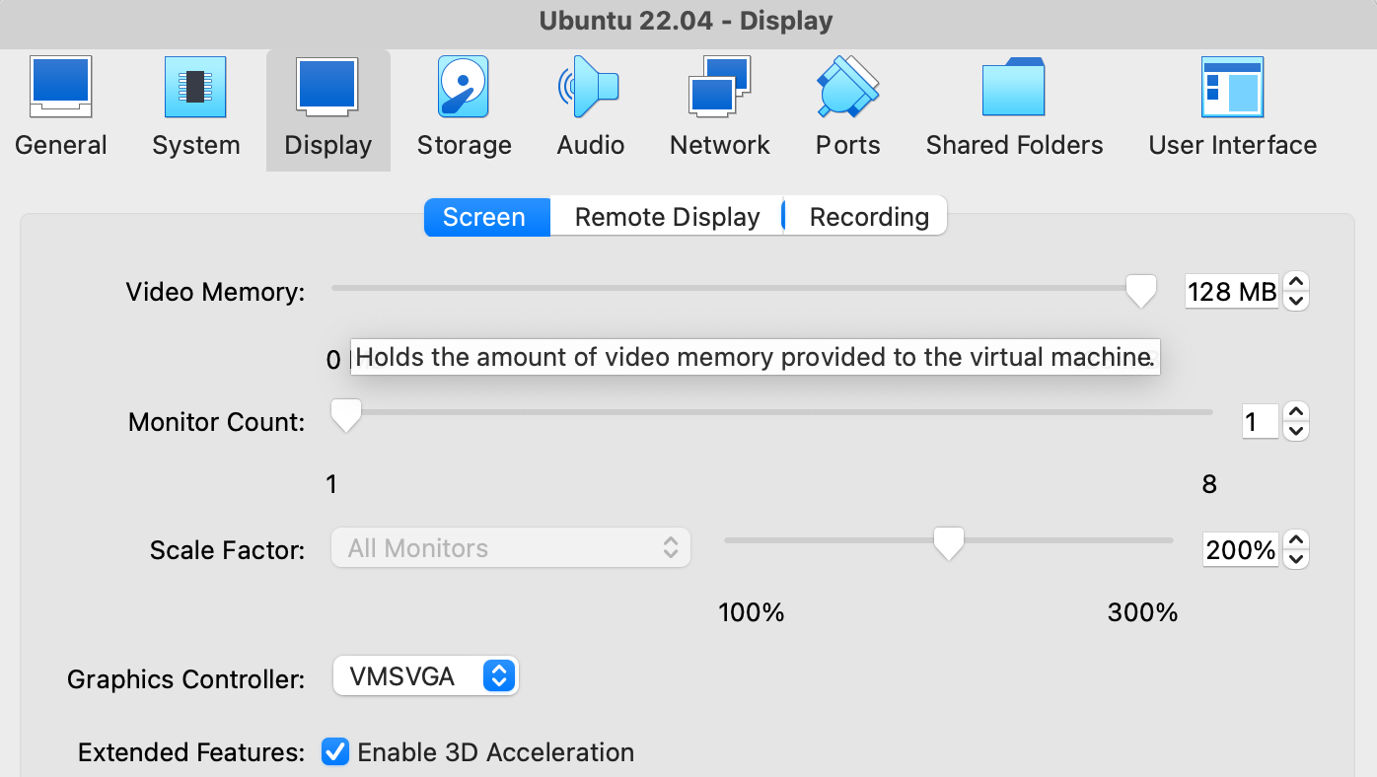Disable the Enable 3D Acceleration checkbox
This screenshot has width=1377, height=777.
click(x=335, y=752)
